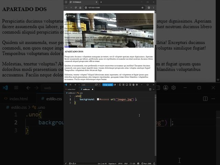Click the VS Code command center search box
Image resolution: width=220 pixels, height=165 pixels.
(87, 85)
